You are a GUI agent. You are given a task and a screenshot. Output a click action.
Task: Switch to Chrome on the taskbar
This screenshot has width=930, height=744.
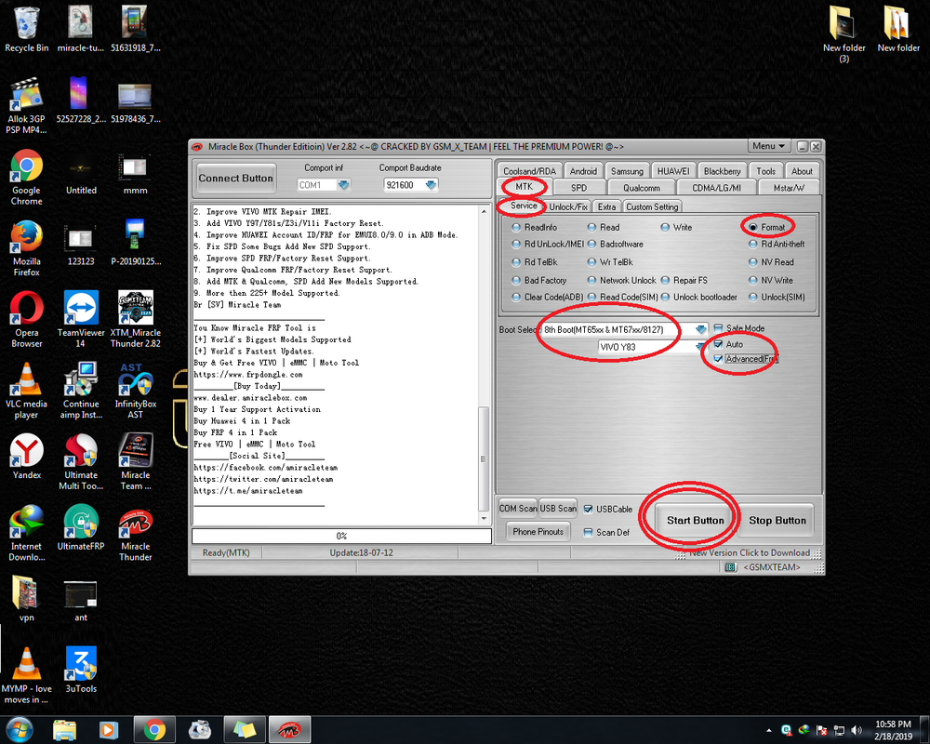154,729
